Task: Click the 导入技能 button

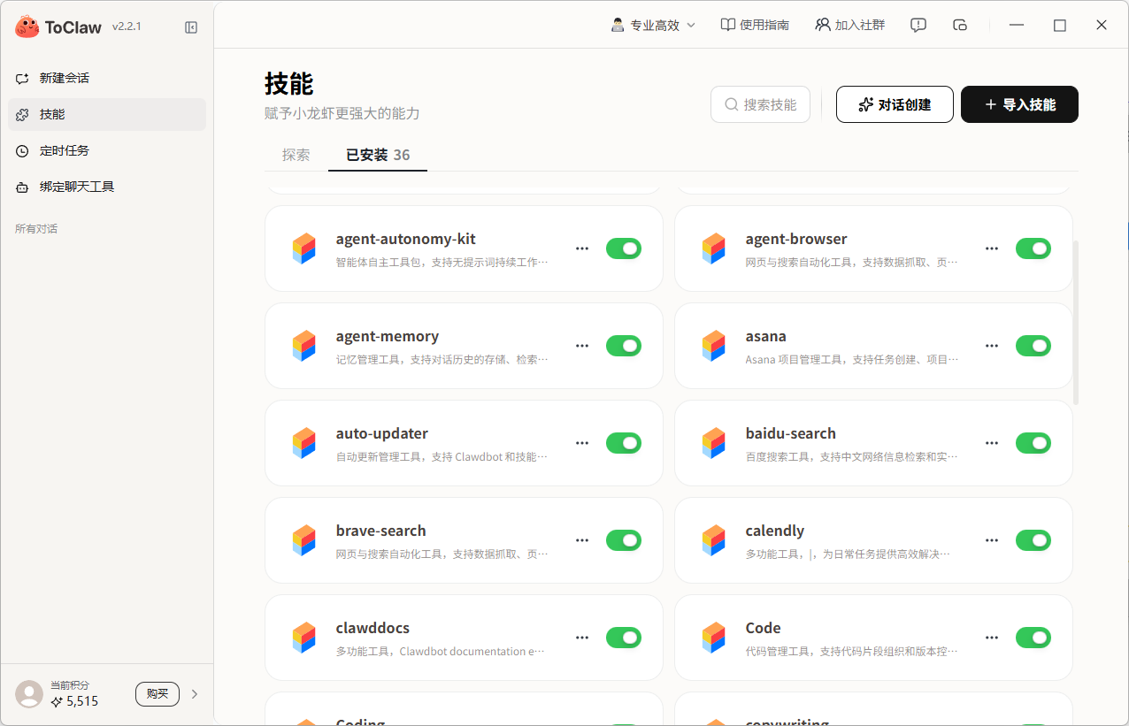Action: tap(1019, 104)
